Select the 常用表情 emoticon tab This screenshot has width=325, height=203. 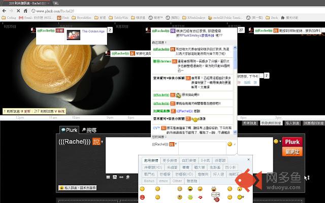point(151,160)
